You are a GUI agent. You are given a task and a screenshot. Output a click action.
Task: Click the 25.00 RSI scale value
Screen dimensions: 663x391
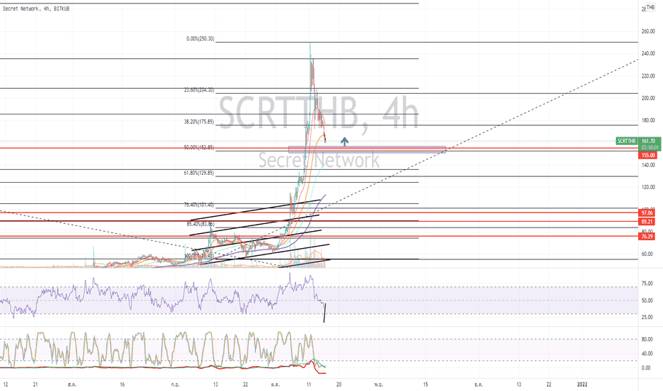tap(647, 317)
